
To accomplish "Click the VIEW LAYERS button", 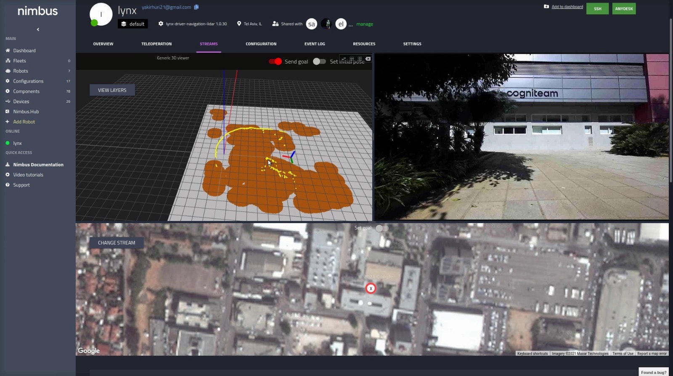I will click(112, 90).
